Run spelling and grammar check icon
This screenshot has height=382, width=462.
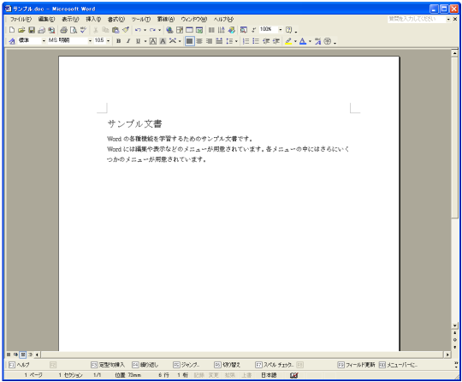pos(83,30)
